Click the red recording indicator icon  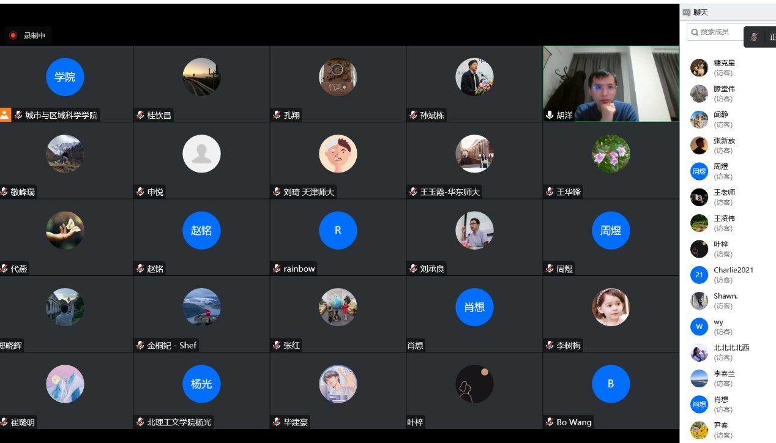coord(13,35)
